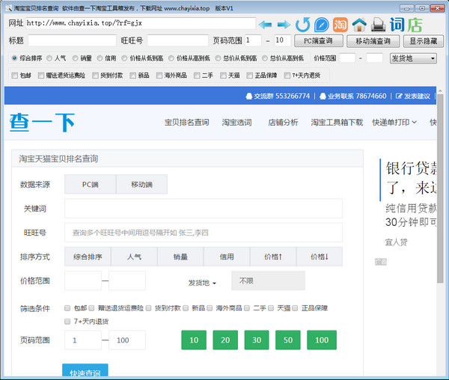Click the orange Taobao icon

coord(340,25)
